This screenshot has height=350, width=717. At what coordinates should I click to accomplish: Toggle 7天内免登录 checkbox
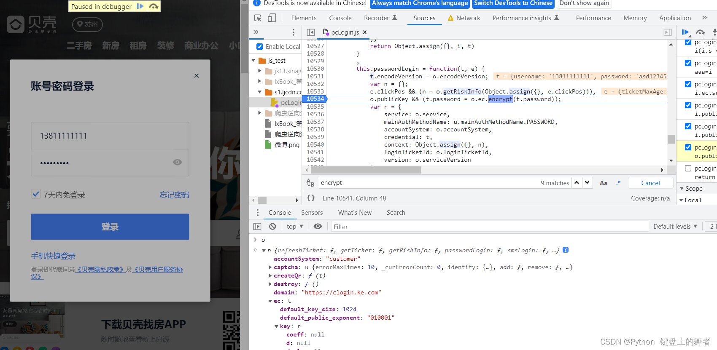pyautogui.click(x=36, y=194)
